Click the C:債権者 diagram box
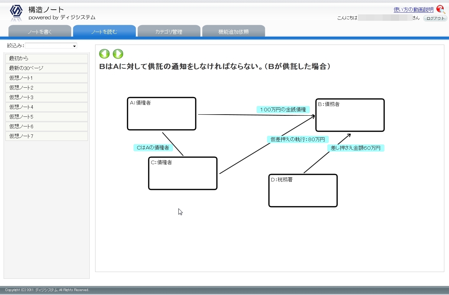449x295 pixels. [183, 173]
